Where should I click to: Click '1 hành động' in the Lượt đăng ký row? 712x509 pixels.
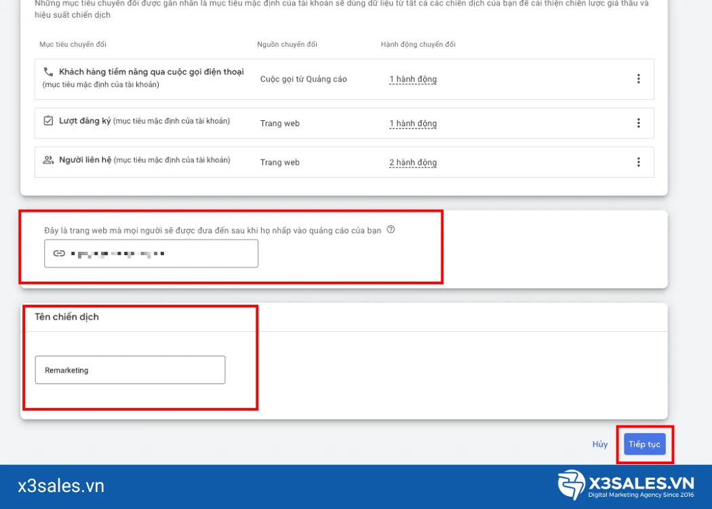(413, 123)
